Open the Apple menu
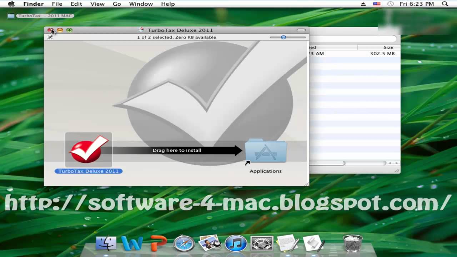457x257 pixels. (x=11, y=4)
